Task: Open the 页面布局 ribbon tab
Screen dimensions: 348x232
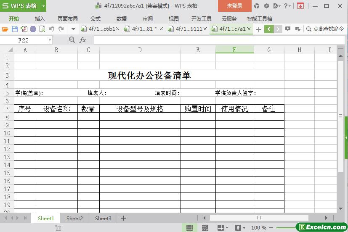Action: pos(68,19)
